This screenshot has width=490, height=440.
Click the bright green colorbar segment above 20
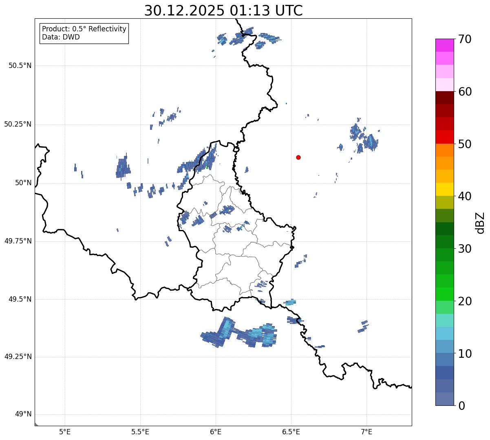click(445, 294)
